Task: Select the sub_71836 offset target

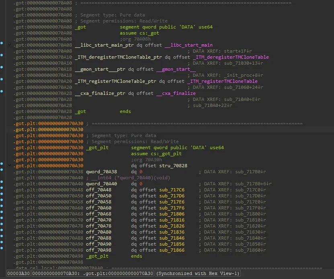Action: pos(172,232)
